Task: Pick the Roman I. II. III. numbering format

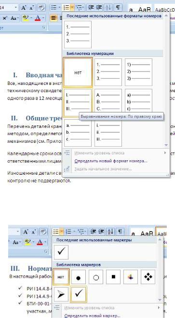Action: pos(78,103)
